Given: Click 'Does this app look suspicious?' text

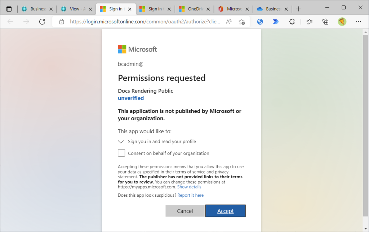Looking at the screenshot, I should pos(147,195).
